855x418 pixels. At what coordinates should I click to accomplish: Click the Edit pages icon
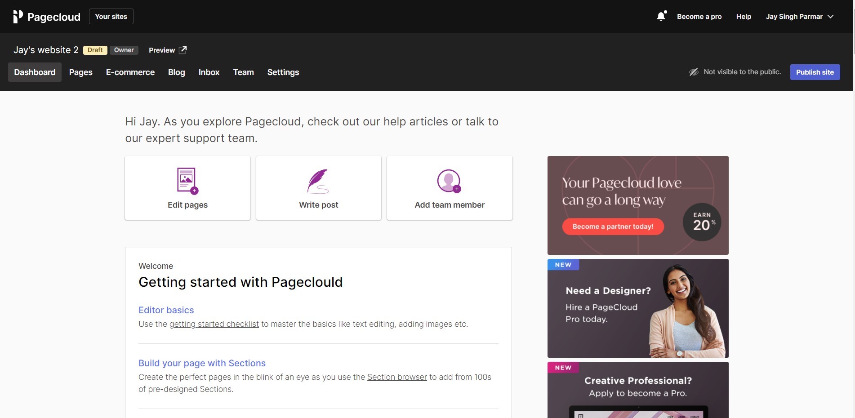point(187,181)
